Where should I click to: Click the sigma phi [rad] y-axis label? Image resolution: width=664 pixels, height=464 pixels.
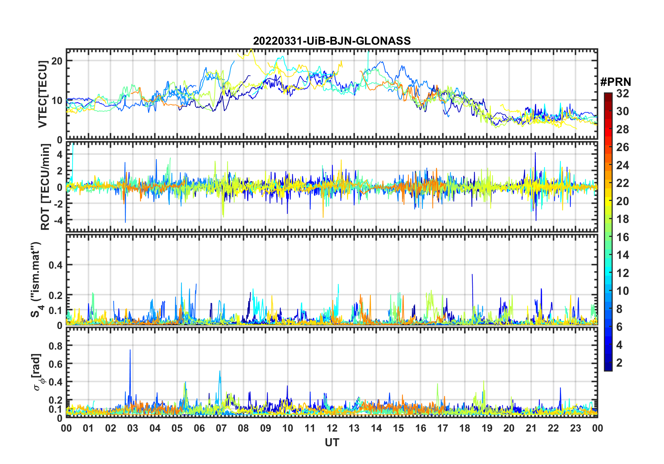(x=38, y=372)
